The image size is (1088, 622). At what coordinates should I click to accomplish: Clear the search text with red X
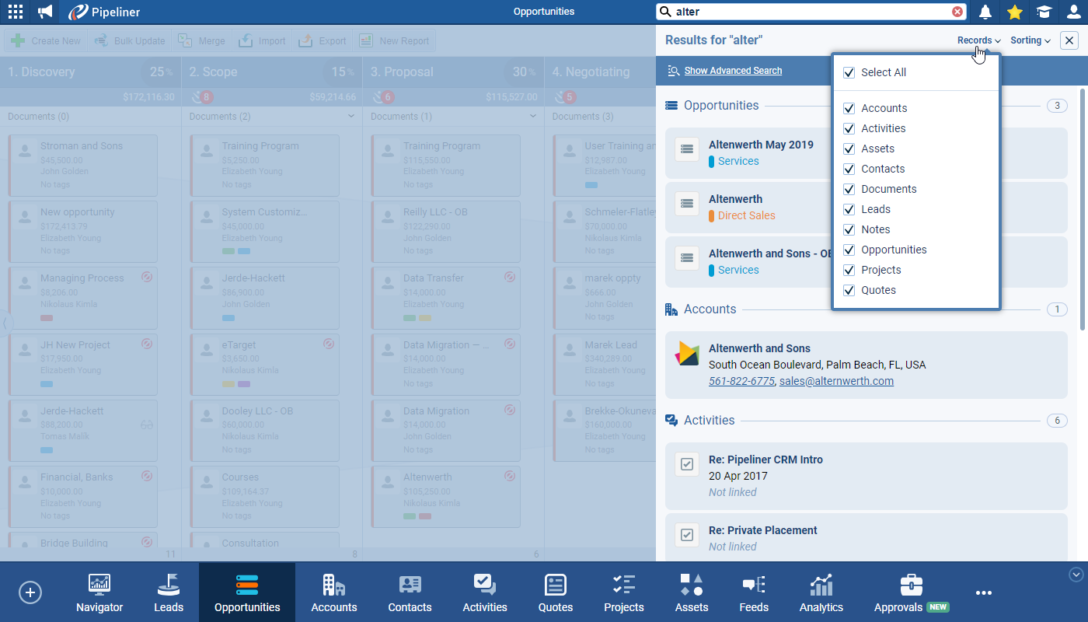click(x=957, y=12)
